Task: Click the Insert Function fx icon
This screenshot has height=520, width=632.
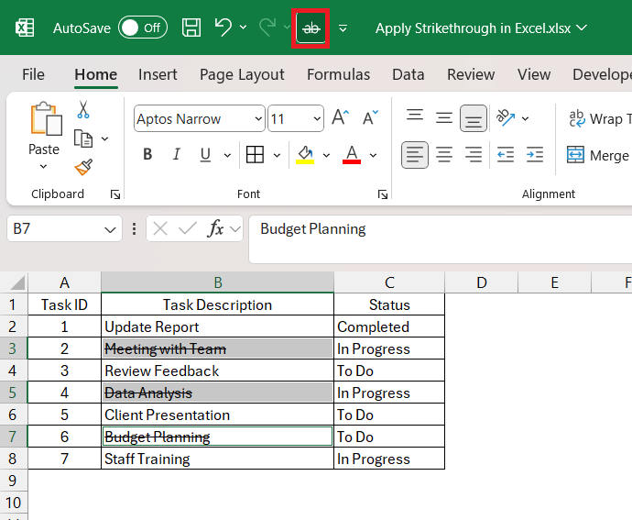Action: tap(216, 229)
